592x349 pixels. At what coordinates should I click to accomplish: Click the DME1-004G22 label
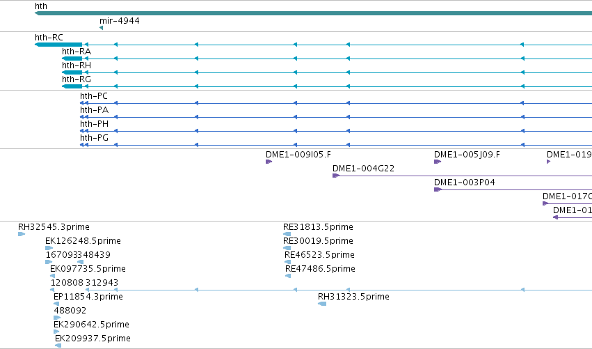coord(363,169)
